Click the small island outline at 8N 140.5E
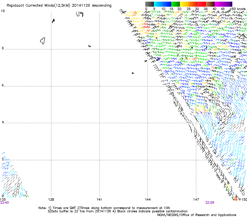 click(89, 46)
